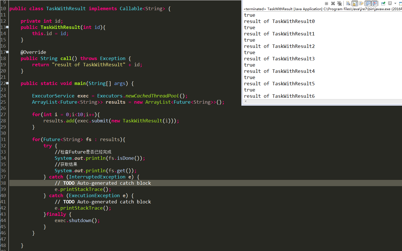Viewport: 402px width, 251px height.
Task: Clear the Console output icon
Action: pos(348,3)
